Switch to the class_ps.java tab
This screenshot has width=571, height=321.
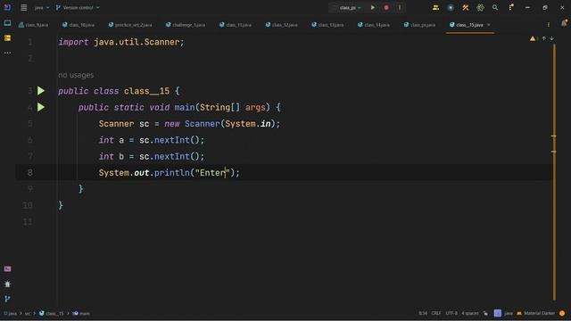pos(419,25)
